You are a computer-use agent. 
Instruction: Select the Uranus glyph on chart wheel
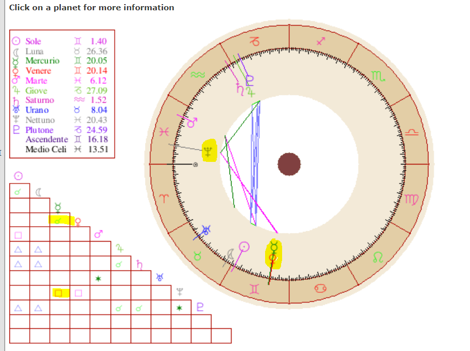pyautogui.click(x=207, y=231)
